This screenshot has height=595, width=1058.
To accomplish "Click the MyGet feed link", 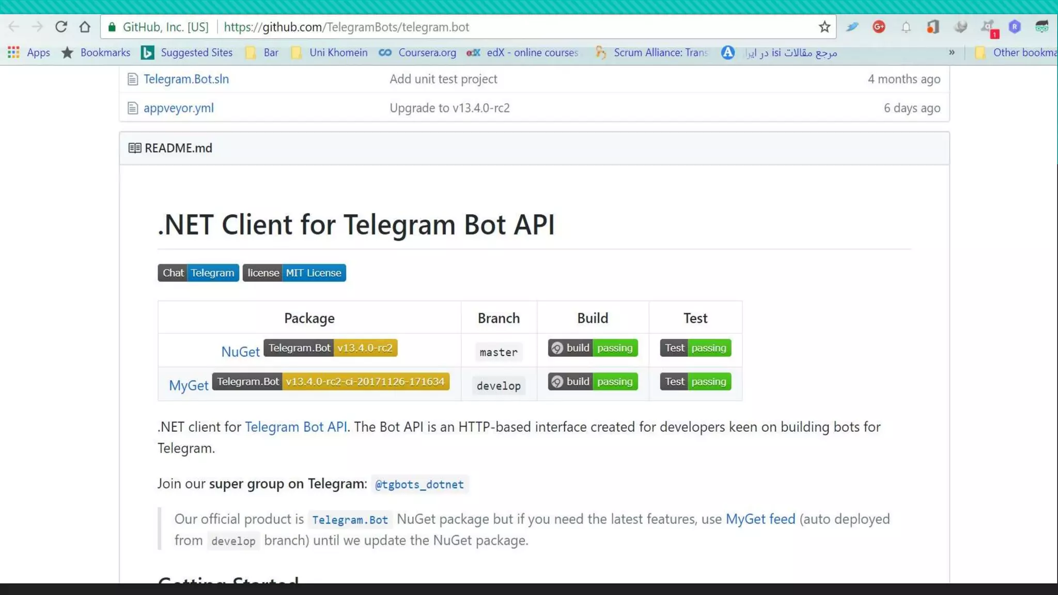I will tap(760, 519).
